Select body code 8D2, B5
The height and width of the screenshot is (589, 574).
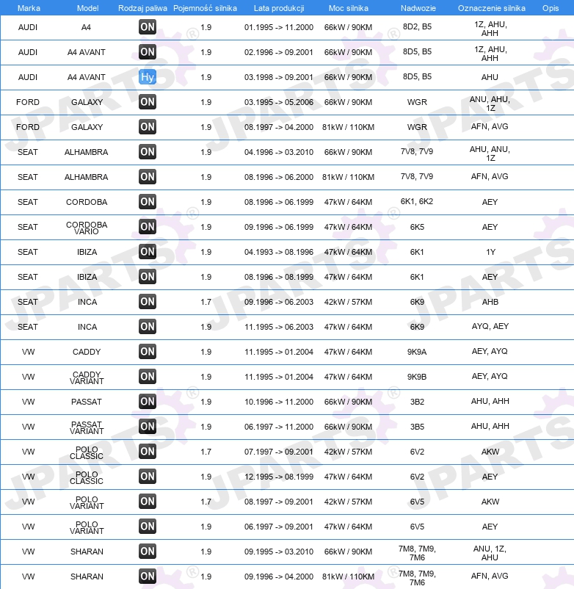pos(417,26)
